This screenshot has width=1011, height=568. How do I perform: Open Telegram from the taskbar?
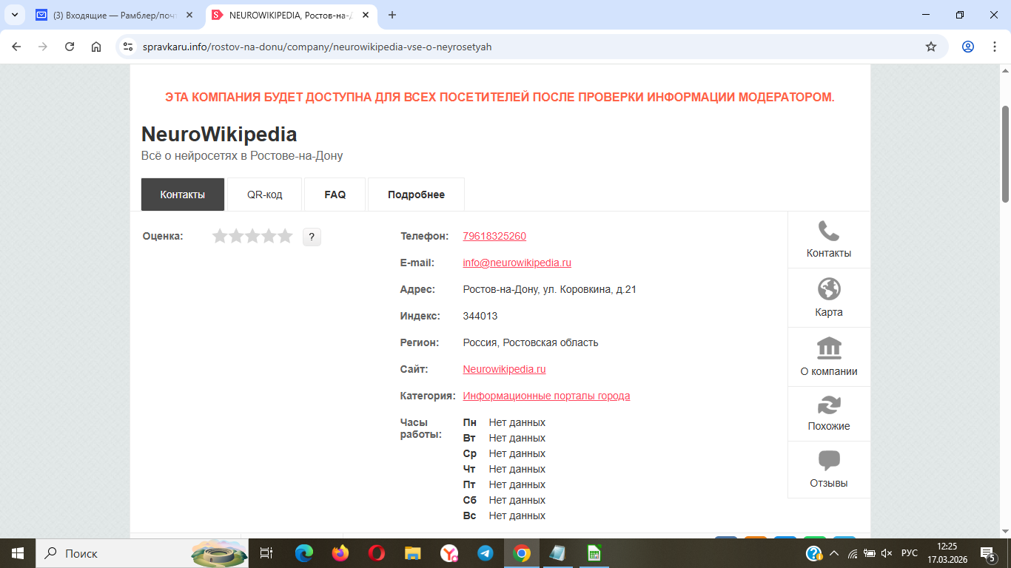[x=486, y=553]
